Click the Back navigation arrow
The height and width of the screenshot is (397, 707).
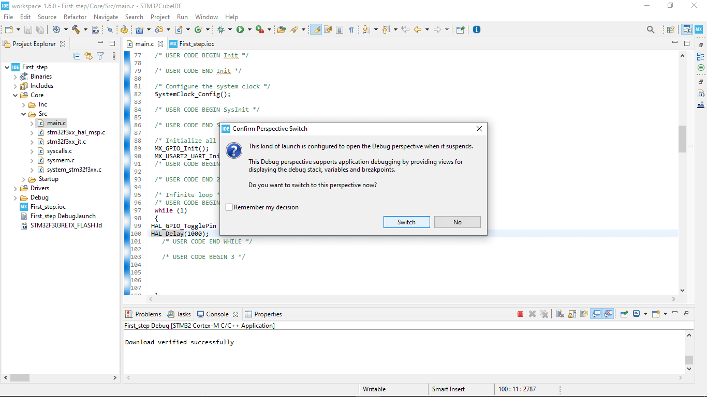coord(417,29)
